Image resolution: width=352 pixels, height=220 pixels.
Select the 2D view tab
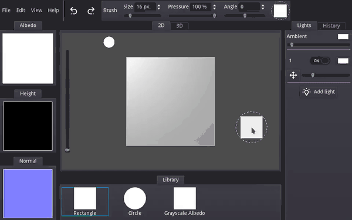pos(161,26)
